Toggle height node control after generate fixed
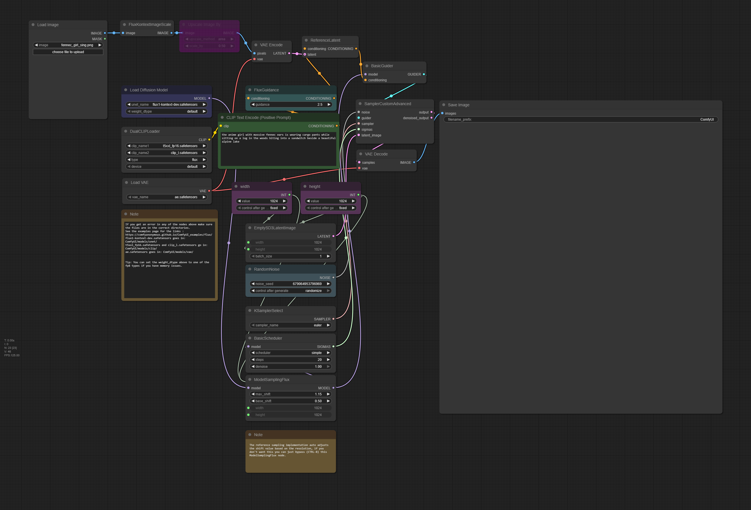This screenshot has width=751, height=510. 330,208
